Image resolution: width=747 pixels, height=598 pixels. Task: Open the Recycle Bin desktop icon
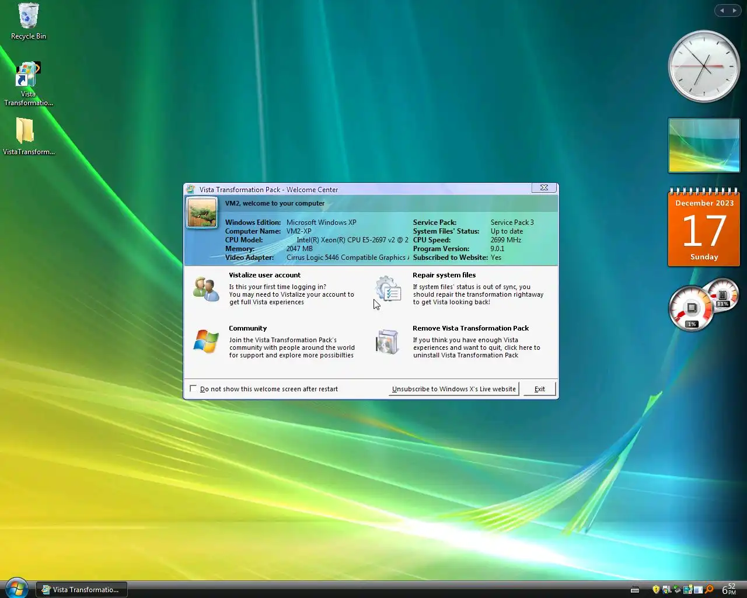pos(28,22)
